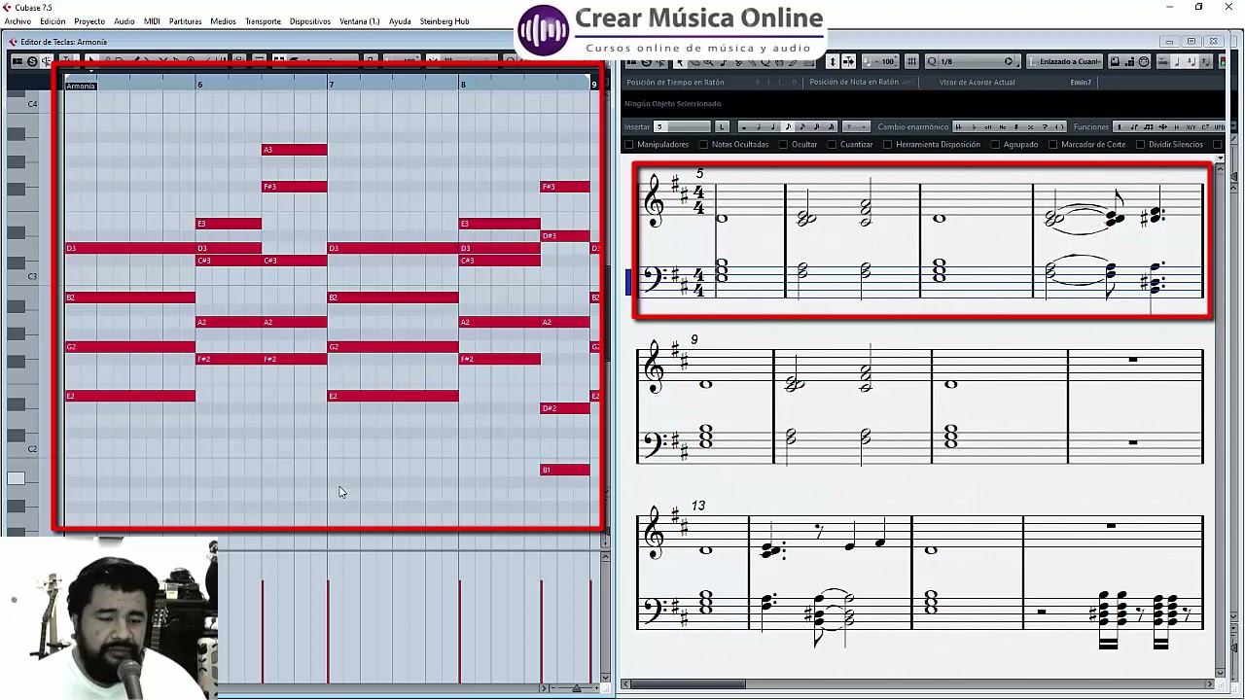
Task: Select sixteenth note value button
Action: [802, 126]
